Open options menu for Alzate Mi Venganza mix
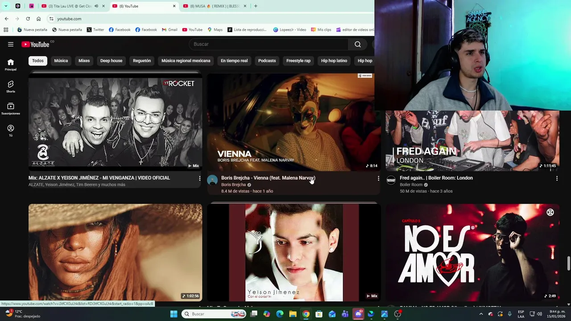 pyautogui.click(x=199, y=178)
